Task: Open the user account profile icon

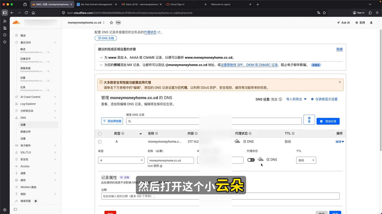Action: [371, 23]
